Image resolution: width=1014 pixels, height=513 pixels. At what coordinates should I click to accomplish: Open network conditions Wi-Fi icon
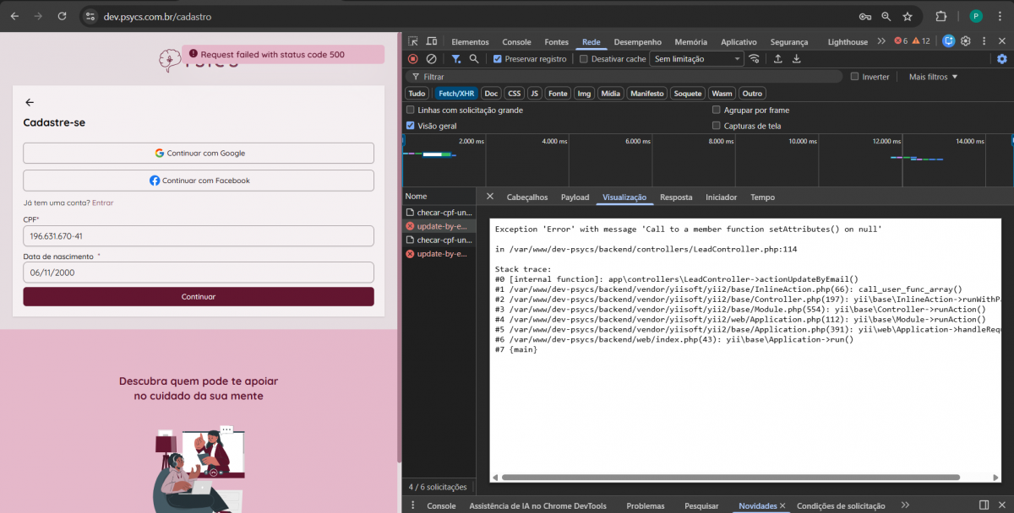[x=754, y=59]
